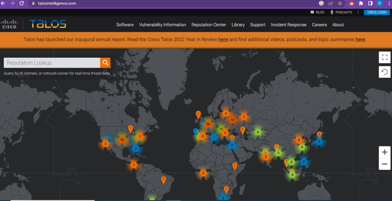Click the Google icon in address bar
Image resolution: width=392 pixels, height=201 pixels.
[321, 3]
